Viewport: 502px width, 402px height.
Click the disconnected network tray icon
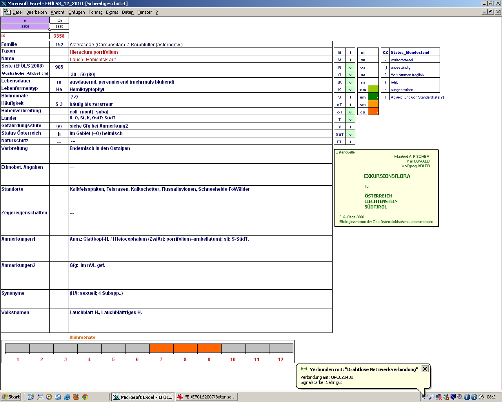click(x=439, y=397)
